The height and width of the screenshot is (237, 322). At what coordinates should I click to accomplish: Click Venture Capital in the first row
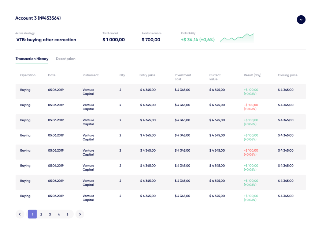point(88,92)
